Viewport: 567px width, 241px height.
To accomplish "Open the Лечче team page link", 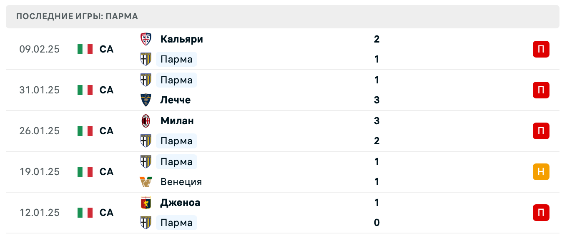I will click(176, 100).
